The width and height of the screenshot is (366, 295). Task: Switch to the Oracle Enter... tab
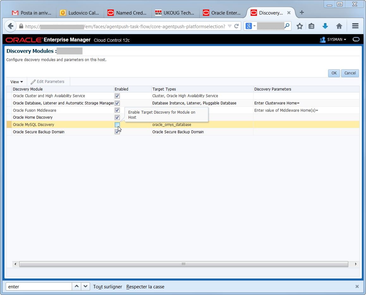[223, 13]
